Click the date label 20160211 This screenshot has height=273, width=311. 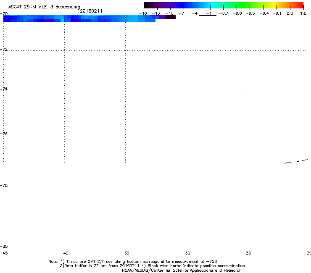point(91,11)
